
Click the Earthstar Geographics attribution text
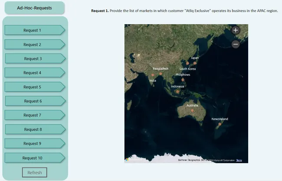click(206, 160)
